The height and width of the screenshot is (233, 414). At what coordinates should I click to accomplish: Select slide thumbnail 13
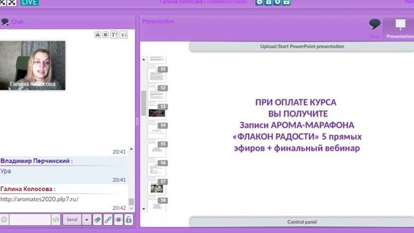pos(157,112)
